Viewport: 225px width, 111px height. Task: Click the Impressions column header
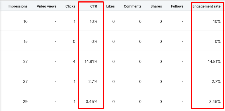click(18, 6)
